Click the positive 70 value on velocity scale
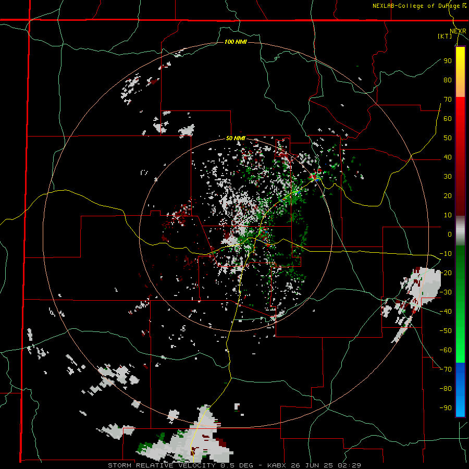469x469 pixels. (448, 100)
